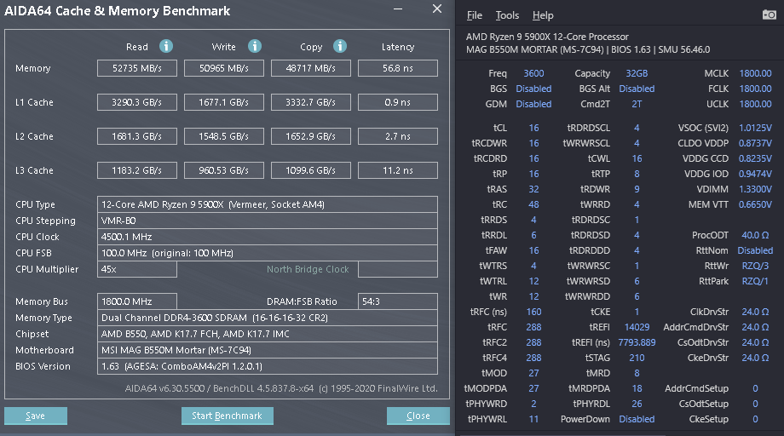The height and width of the screenshot is (436, 784).
Task: Click the tSTAG value 210
Action: coord(637,358)
